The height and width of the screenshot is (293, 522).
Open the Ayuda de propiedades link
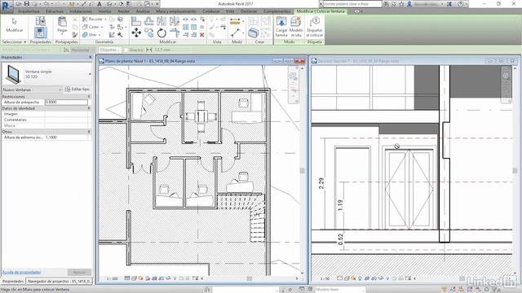pyautogui.click(x=21, y=272)
